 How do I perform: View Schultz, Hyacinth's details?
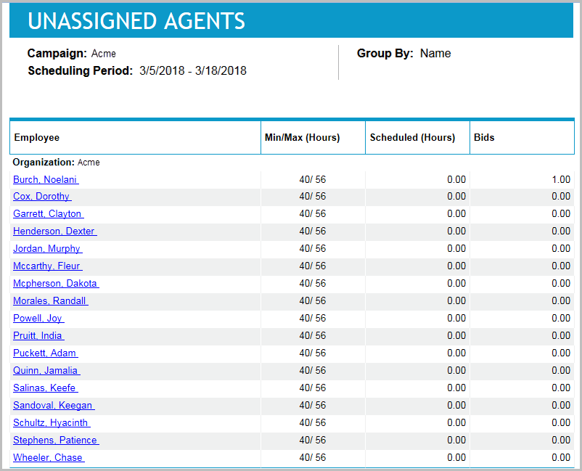click(x=51, y=423)
